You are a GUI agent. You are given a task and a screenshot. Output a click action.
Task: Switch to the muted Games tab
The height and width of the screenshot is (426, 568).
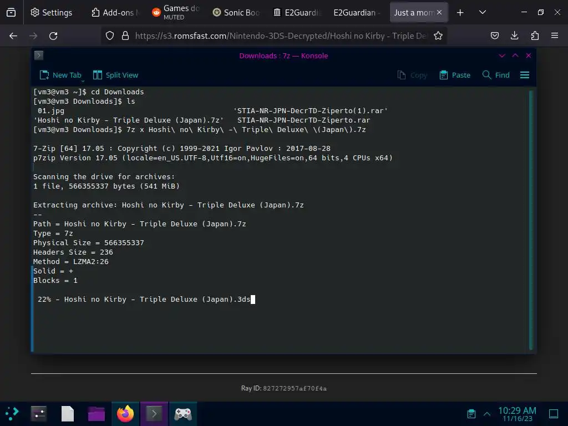[176, 13]
